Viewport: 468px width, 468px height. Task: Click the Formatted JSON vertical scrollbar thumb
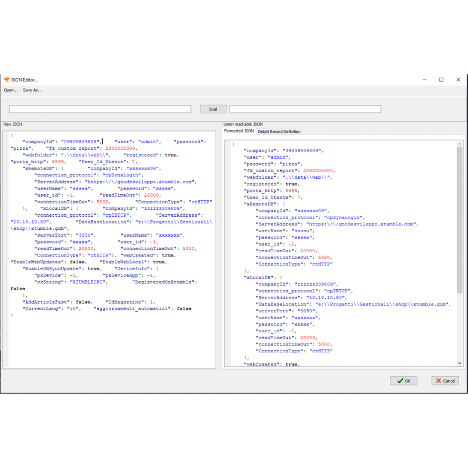point(459,220)
